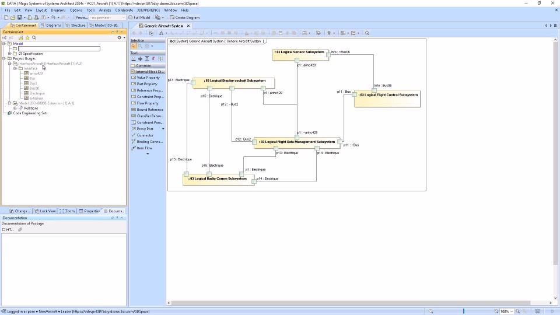Select the Binding Connector palette tool
560x315 pixels.
pyautogui.click(x=147, y=142)
